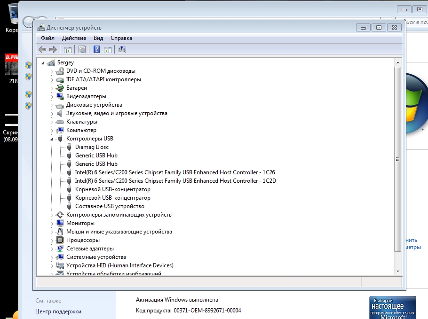
Task: Minimize the Device Manager window
Action: click(363, 28)
